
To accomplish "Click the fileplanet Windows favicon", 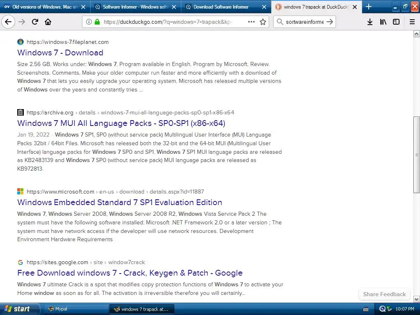I will [21, 42].
